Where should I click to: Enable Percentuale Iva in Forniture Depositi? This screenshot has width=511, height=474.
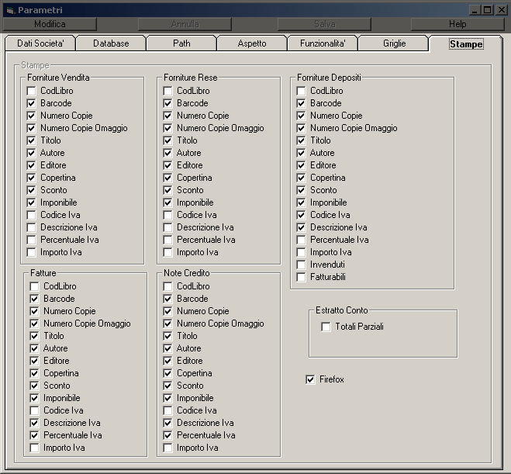click(x=301, y=240)
